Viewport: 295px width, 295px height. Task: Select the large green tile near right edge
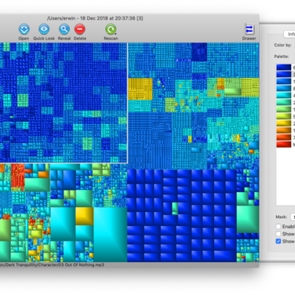point(247,219)
